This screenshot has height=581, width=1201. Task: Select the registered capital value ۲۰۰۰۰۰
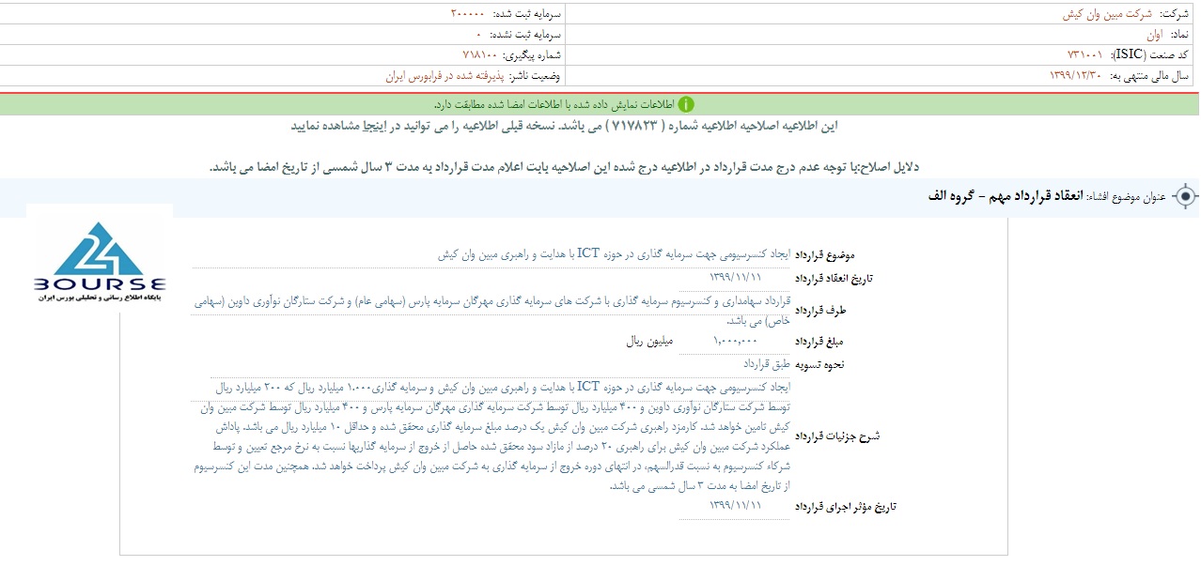pos(467,14)
